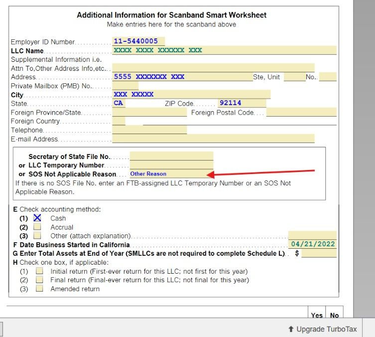The image size is (375, 337).
Task: Click the Secretary of State File No. field
Action: 171,156
